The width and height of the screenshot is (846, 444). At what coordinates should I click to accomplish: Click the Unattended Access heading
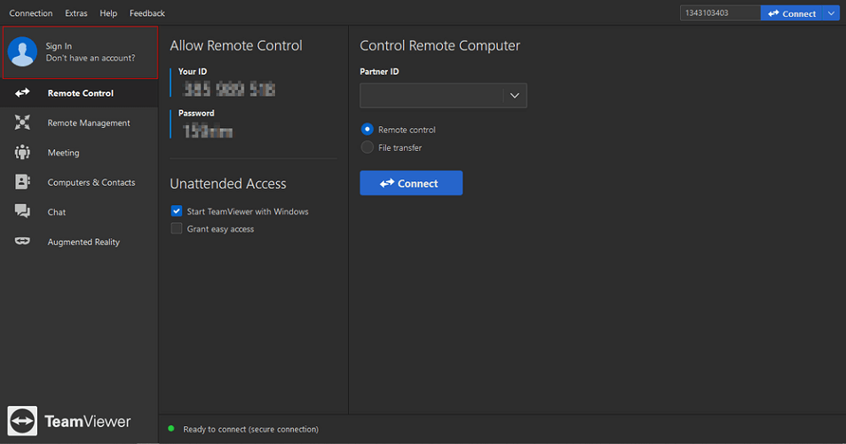point(228,184)
